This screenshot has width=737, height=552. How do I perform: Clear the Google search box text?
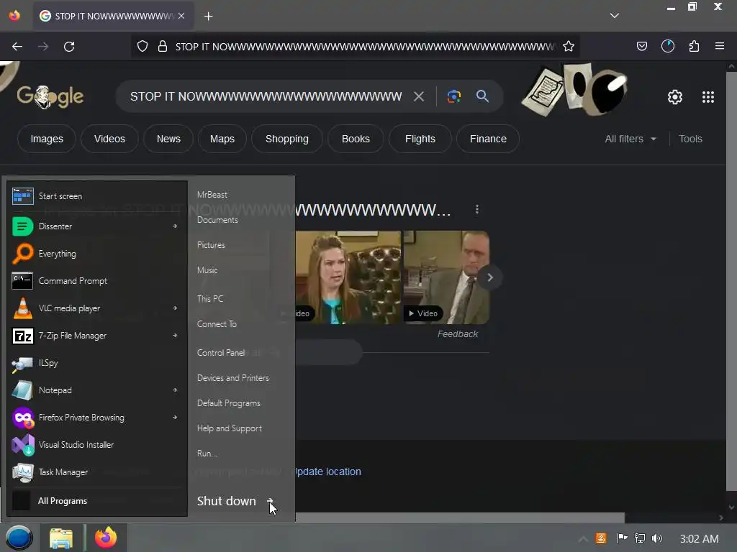click(x=419, y=97)
